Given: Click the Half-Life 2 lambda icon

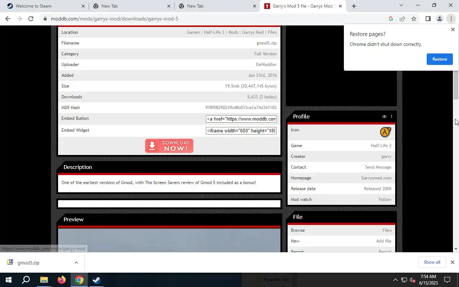Looking at the screenshot, I should pyautogui.click(x=385, y=132).
